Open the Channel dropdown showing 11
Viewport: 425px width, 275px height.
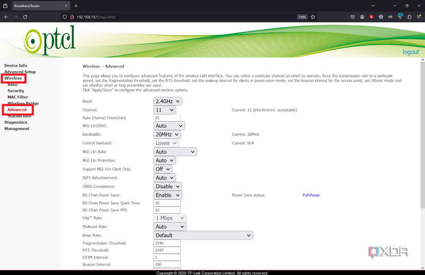click(164, 110)
